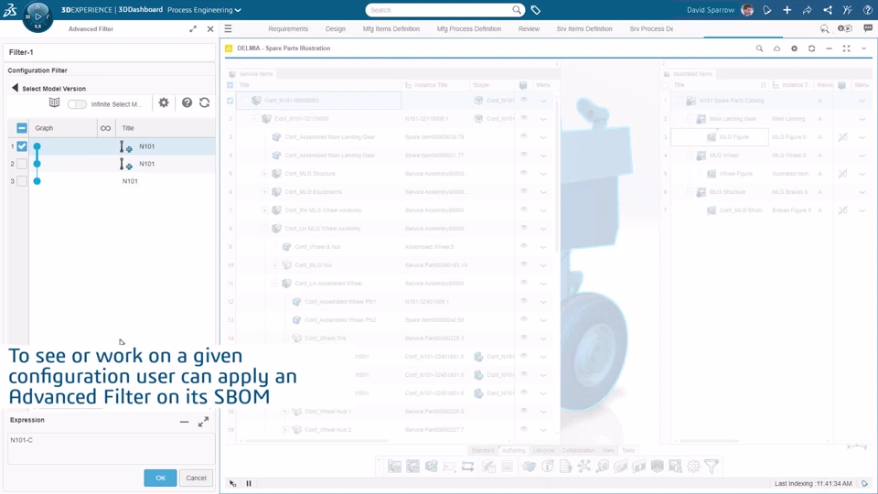Expand Expression area to full size
This screenshot has height=494, width=878.
[x=203, y=422]
